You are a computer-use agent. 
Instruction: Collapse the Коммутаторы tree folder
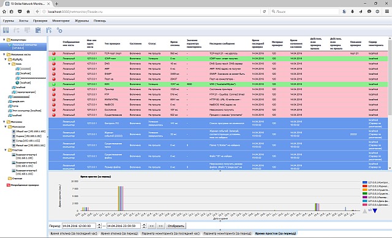[4, 40]
